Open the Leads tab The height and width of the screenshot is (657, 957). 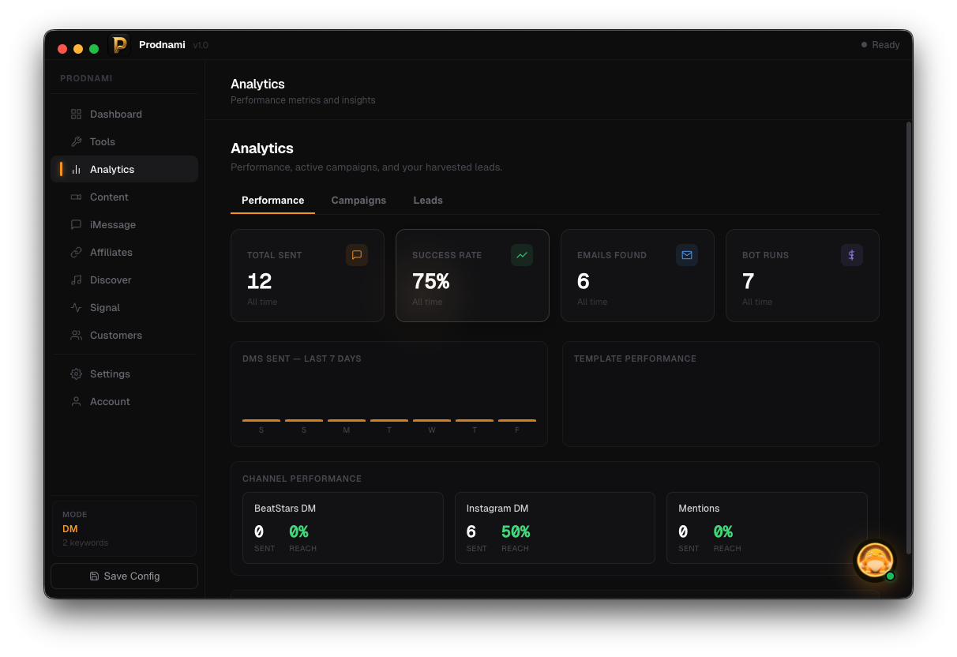coord(428,201)
